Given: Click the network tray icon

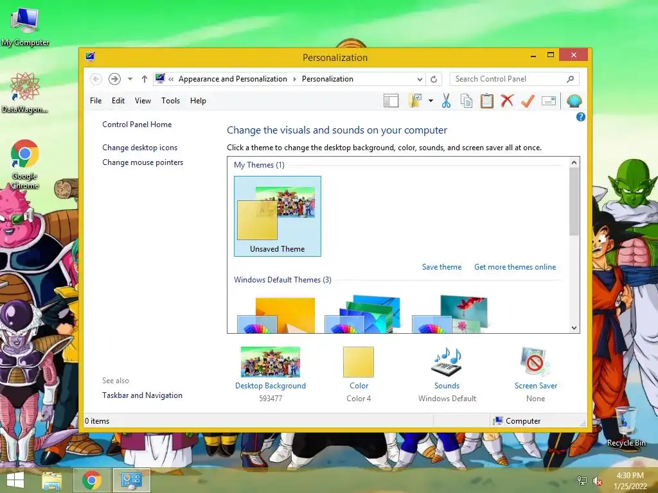Looking at the screenshot, I should [582, 481].
